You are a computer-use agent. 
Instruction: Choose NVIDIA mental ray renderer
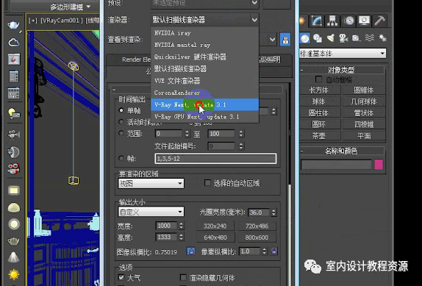[204, 45]
